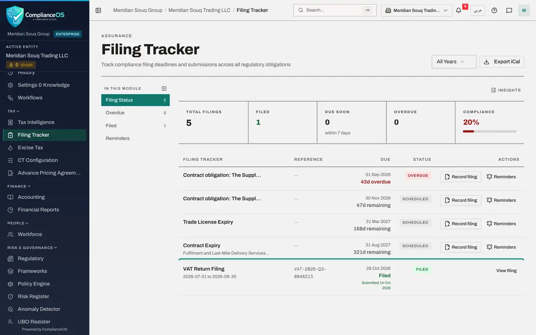Open Workflows in the sidebar

[44, 98]
